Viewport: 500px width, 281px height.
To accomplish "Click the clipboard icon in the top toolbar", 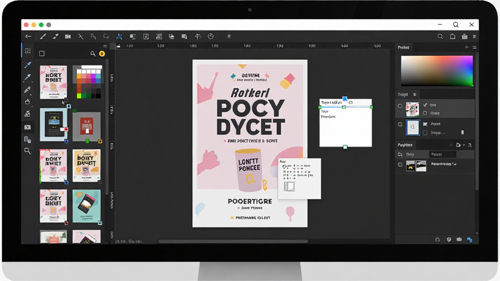I will point(453,37).
